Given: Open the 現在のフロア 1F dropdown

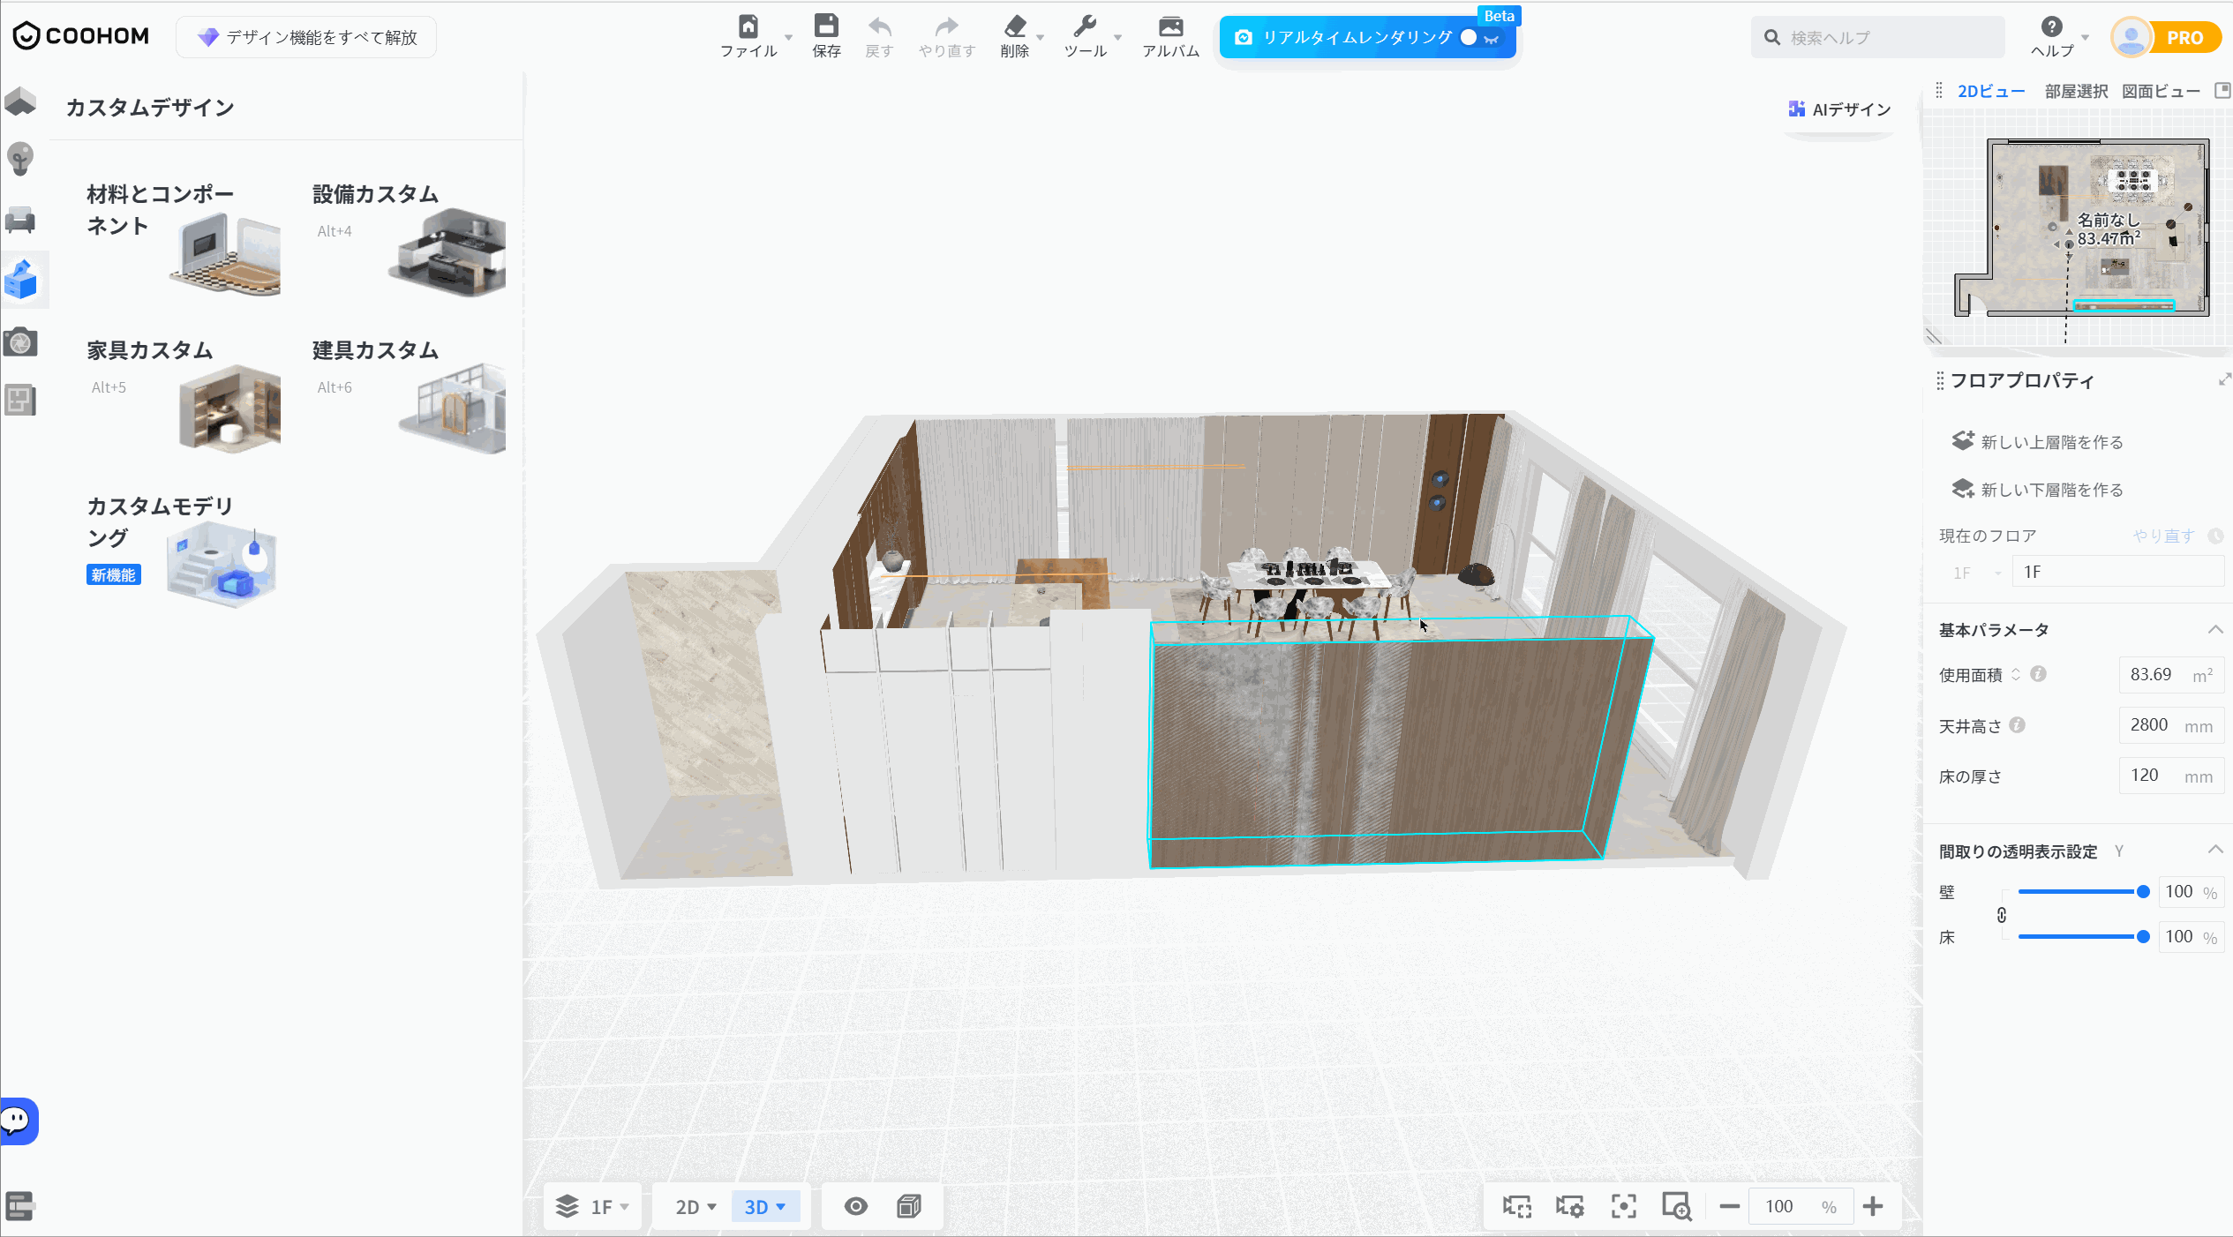Looking at the screenshot, I should 1977,573.
